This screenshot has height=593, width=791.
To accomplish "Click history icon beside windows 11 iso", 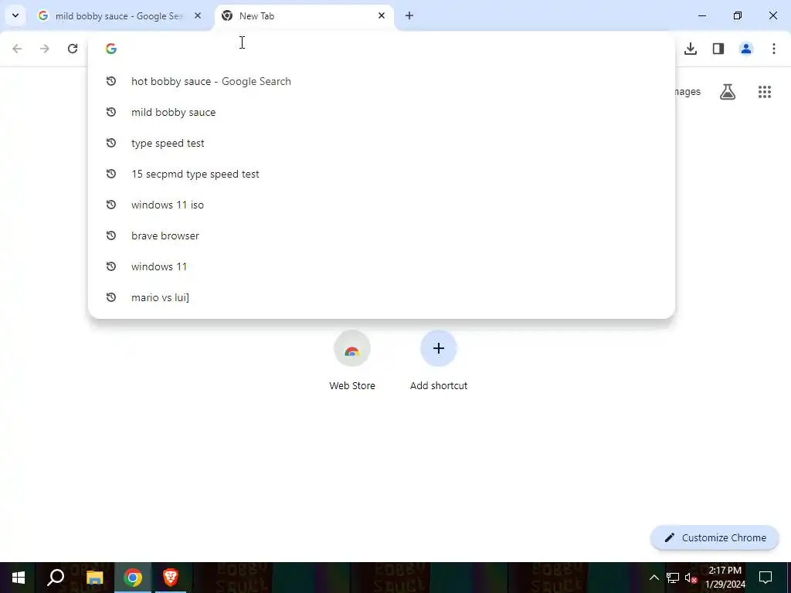I will click(111, 205).
